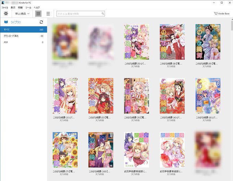Click the library sync refresh icon
The width and height of the screenshot is (233, 181).
[41, 22]
